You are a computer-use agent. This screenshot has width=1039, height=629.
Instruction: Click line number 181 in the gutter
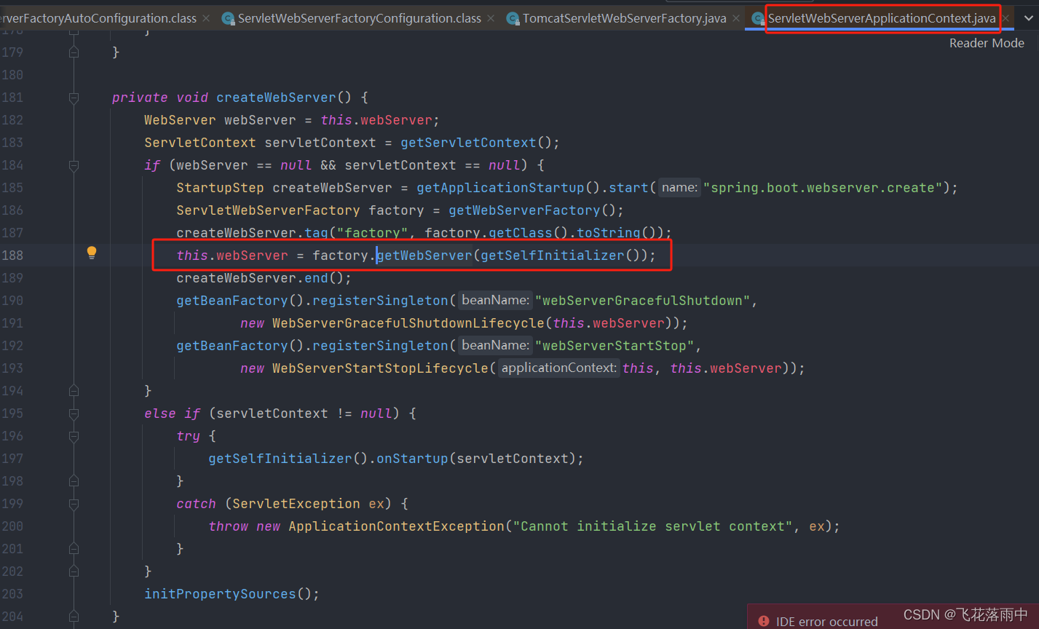[x=12, y=98]
